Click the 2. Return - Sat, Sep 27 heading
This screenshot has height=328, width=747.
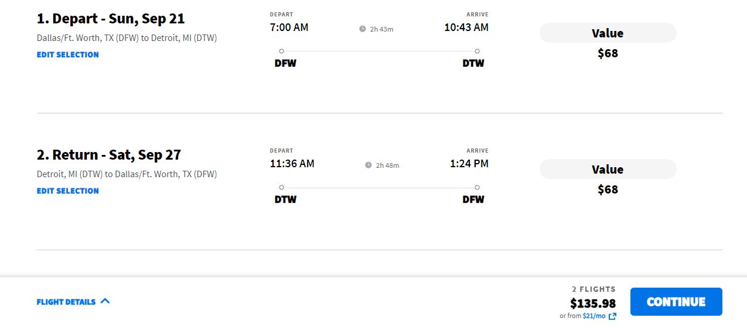(x=109, y=155)
